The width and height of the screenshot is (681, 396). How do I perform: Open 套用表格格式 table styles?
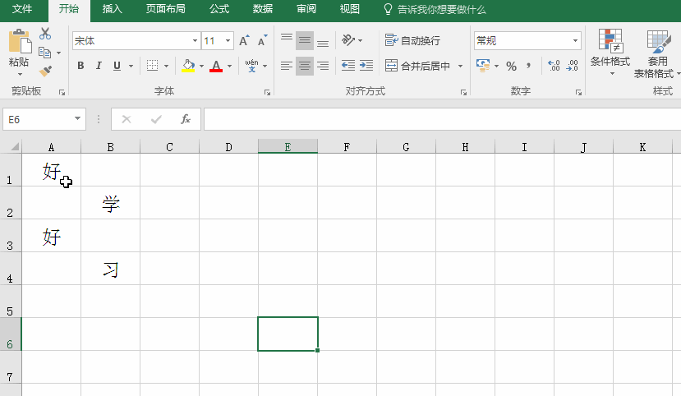(x=656, y=54)
